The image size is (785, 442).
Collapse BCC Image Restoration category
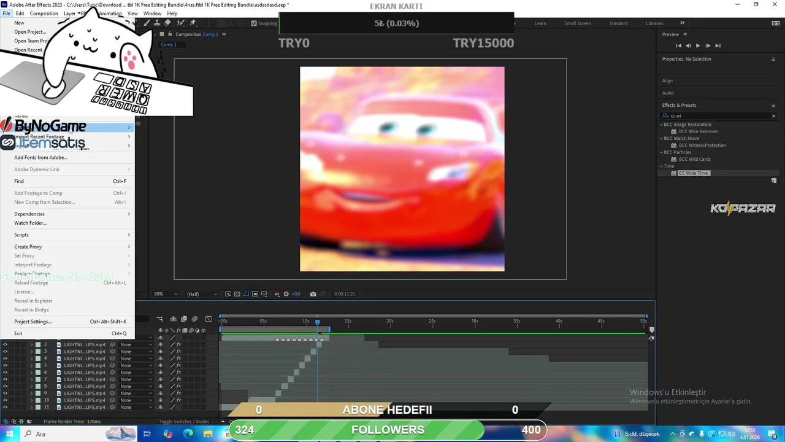662,125
